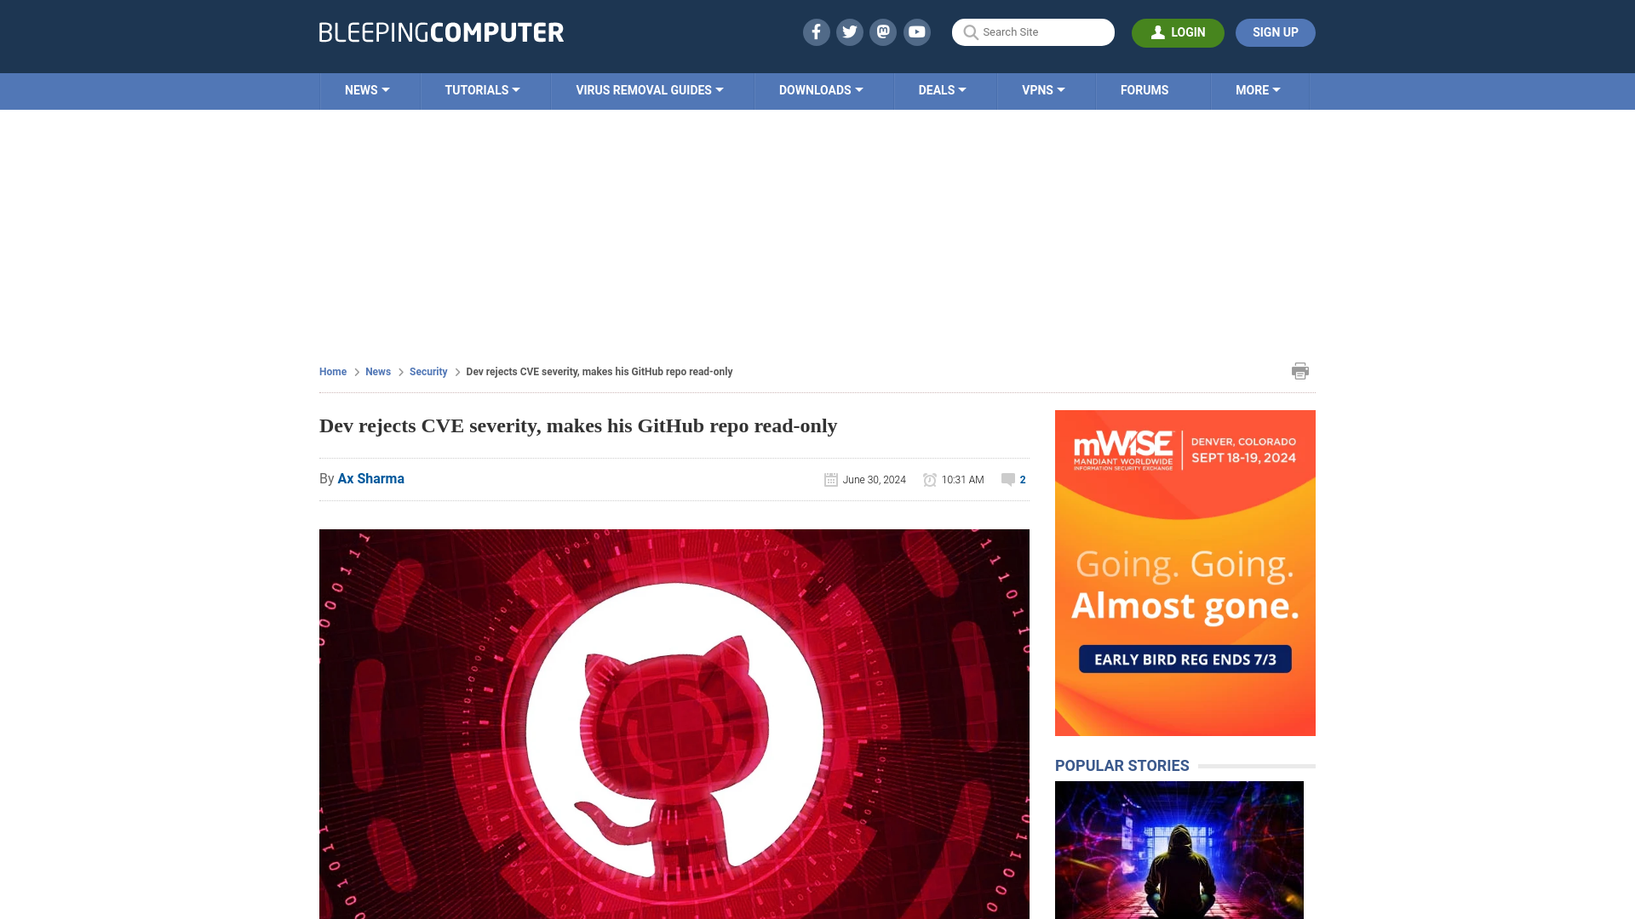Expand the VIRUS REMOVAL GUIDES dropdown
1635x919 pixels.
(x=649, y=89)
